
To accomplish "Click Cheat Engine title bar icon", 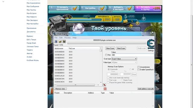I will [x=55, y=34].
